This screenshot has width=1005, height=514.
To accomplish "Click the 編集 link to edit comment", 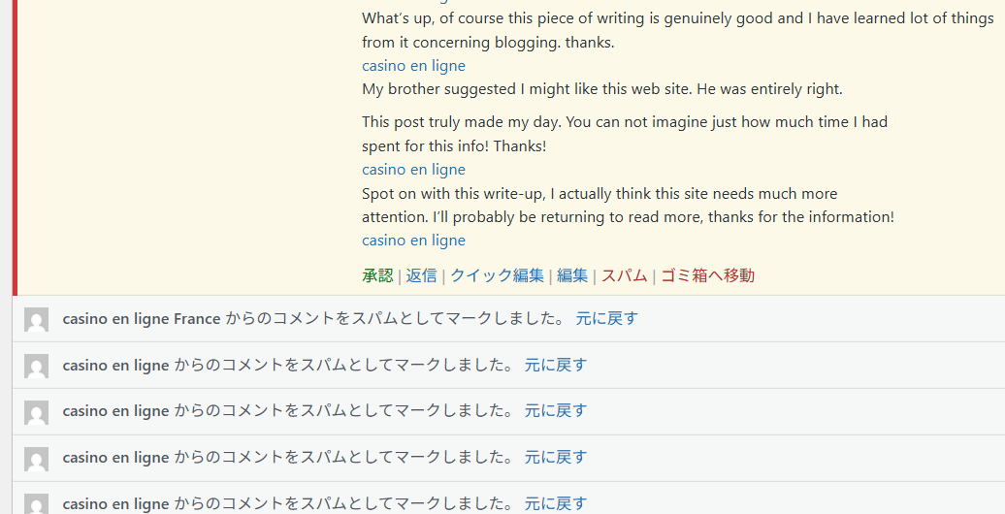I will coord(572,275).
